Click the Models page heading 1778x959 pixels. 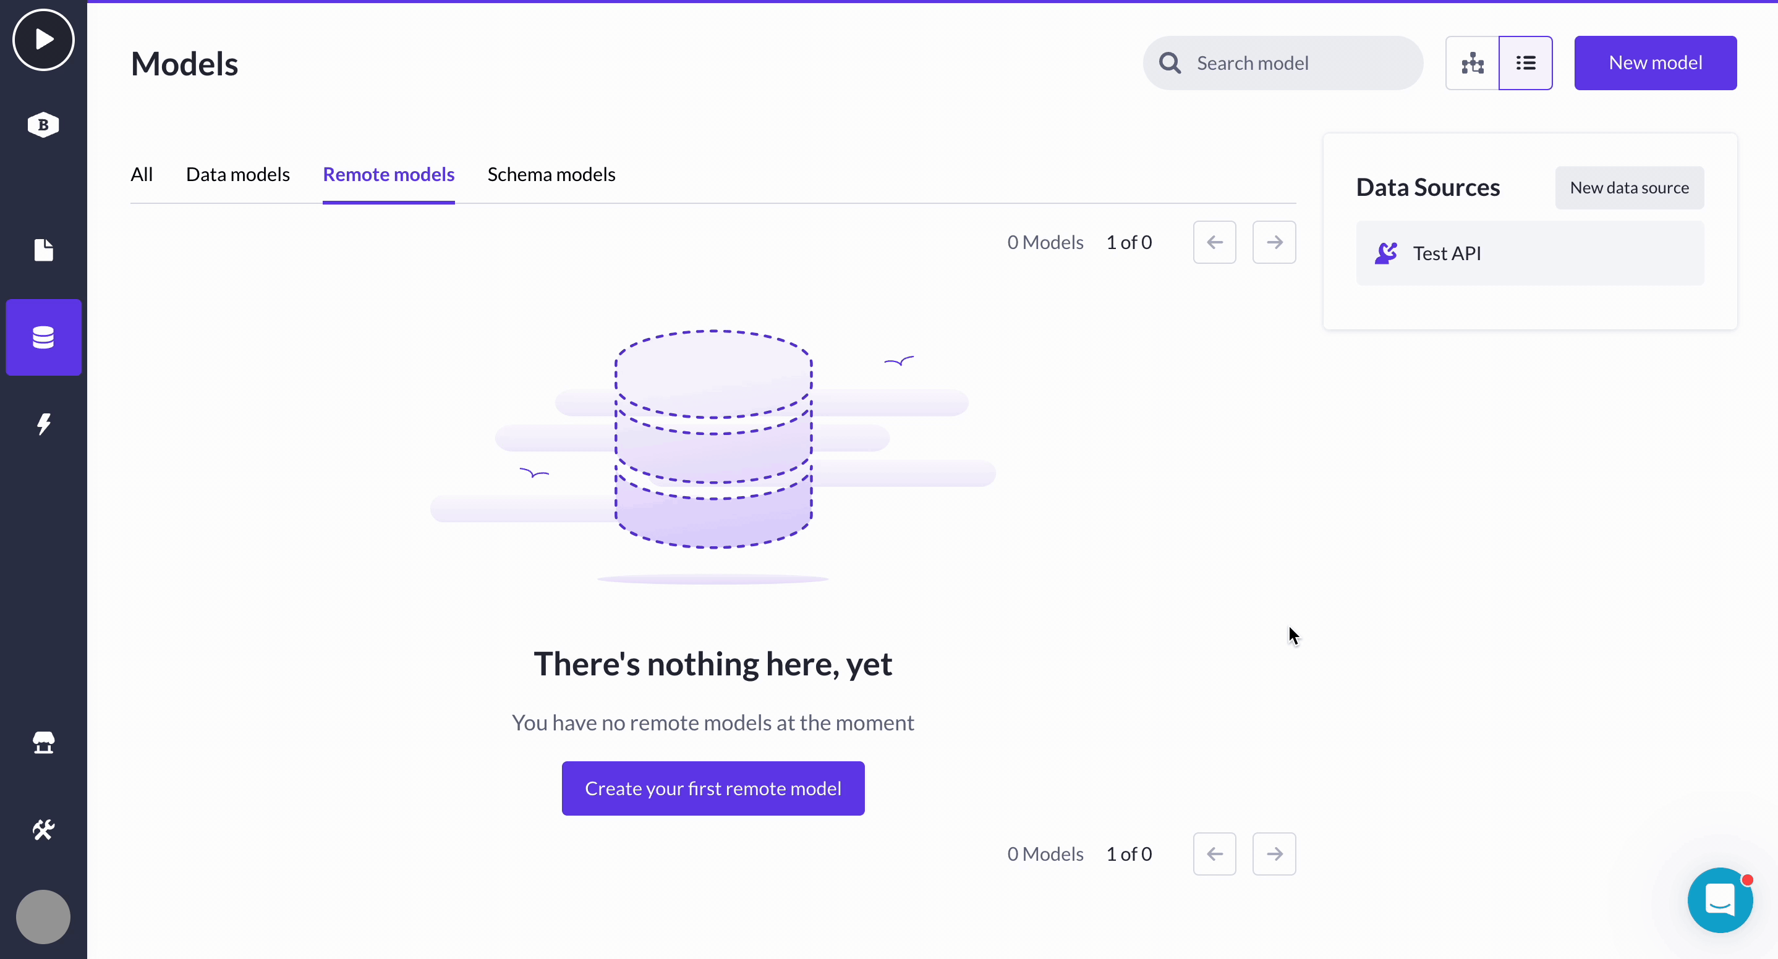coord(184,64)
